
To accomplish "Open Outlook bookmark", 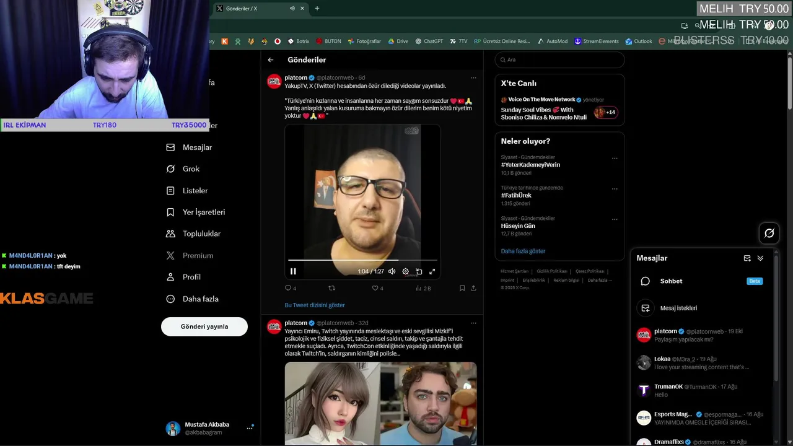I will point(639,41).
